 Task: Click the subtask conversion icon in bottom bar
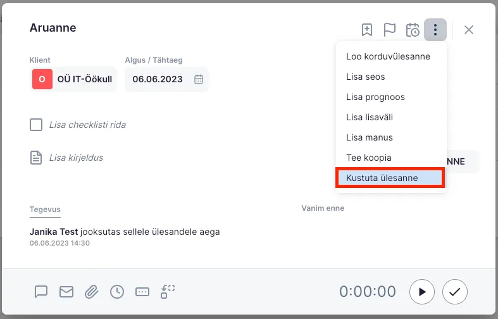tap(168, 292)
